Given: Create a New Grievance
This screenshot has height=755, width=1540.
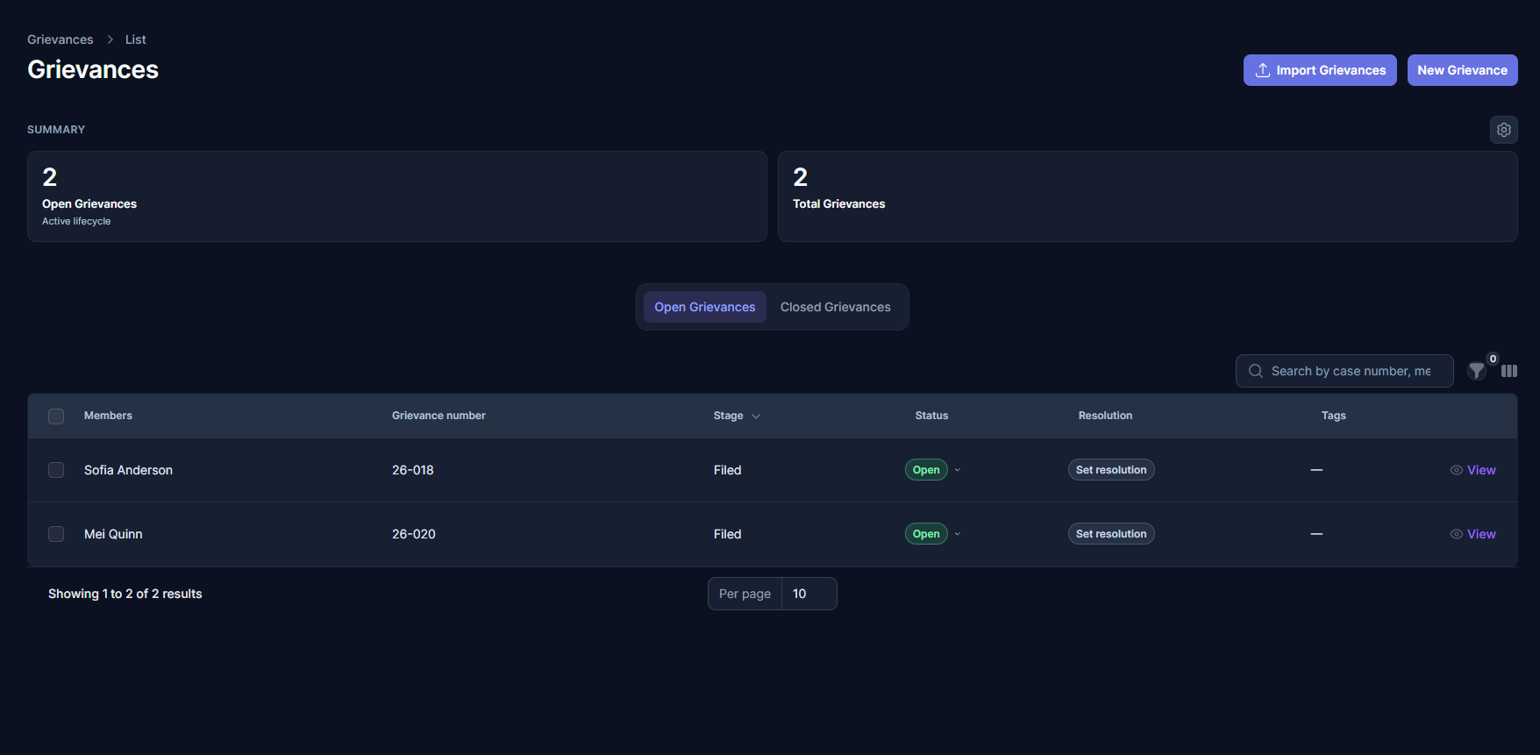Looking at the screenshot, I should (1463, 70).
